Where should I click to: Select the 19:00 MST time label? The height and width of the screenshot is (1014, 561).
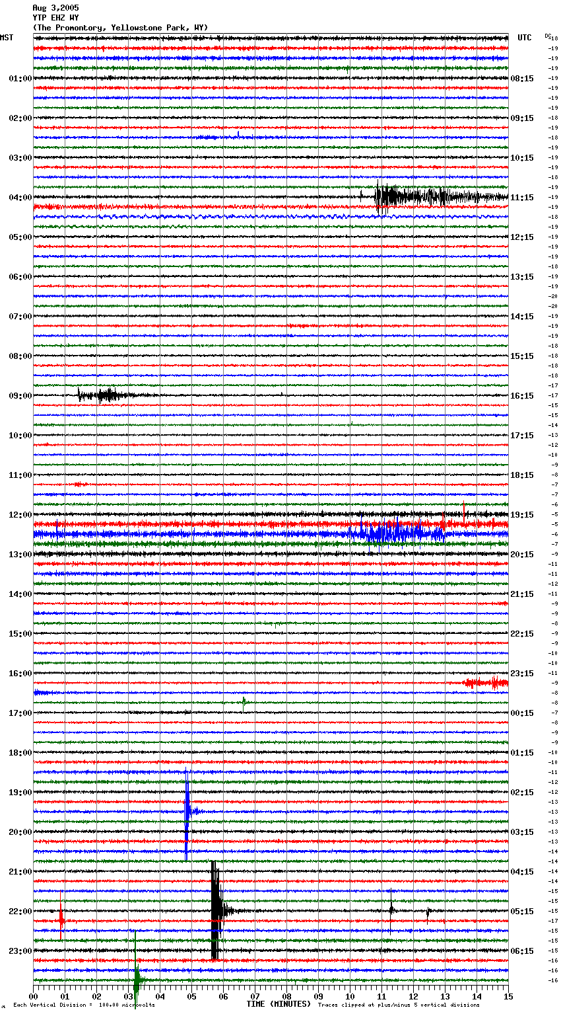point(20,793)
